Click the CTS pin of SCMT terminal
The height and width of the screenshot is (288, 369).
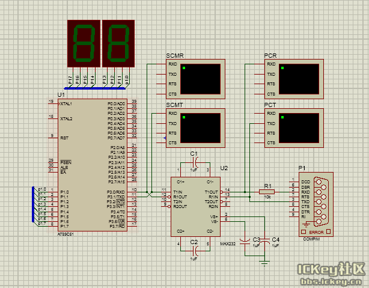pyautogui.click(x=172, y=143)
